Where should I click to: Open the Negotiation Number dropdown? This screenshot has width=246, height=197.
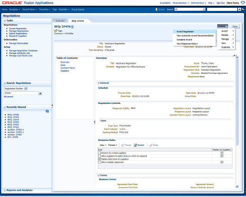tap(16, 88)
